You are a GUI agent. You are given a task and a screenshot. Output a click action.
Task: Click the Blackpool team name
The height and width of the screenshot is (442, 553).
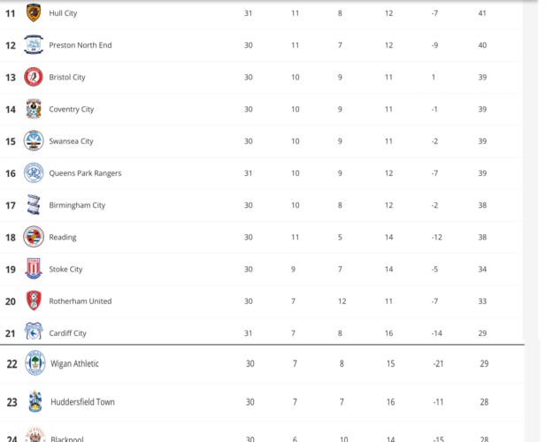coord(69,438)
